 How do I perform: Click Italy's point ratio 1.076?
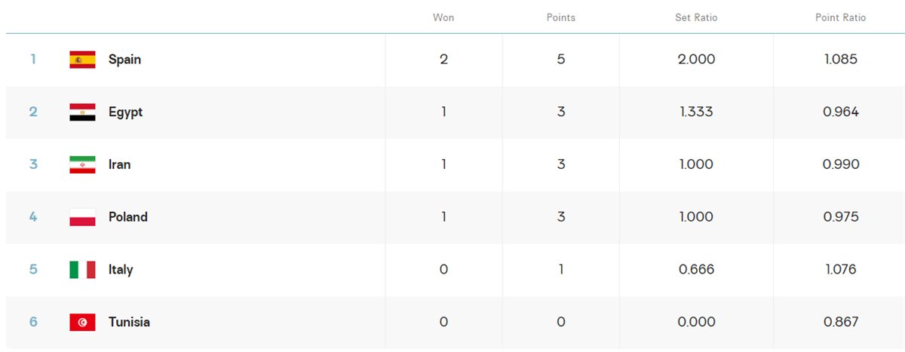(841, 270)
